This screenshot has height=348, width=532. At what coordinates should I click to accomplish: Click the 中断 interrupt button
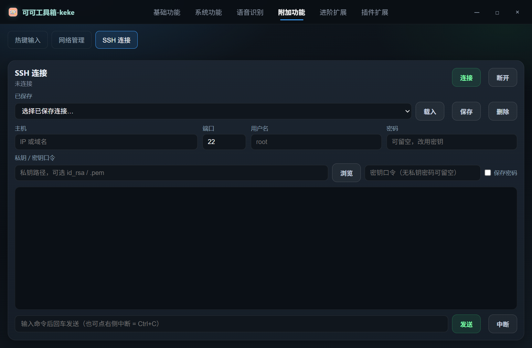click(x=503, y=324)
